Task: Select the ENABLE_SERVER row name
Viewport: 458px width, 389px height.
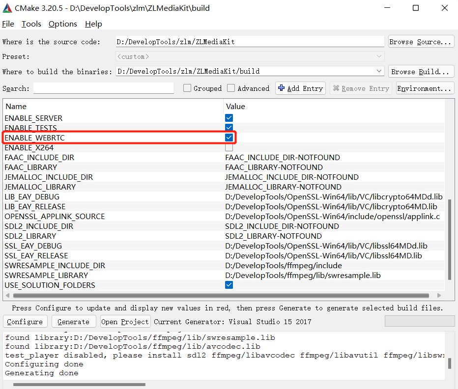Action: (x=33, y=118)
